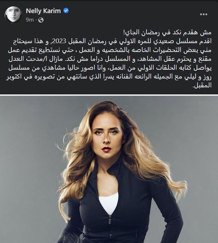
Task: Open Nelly Karim's profile picture avatar
Action: (13, 14)
